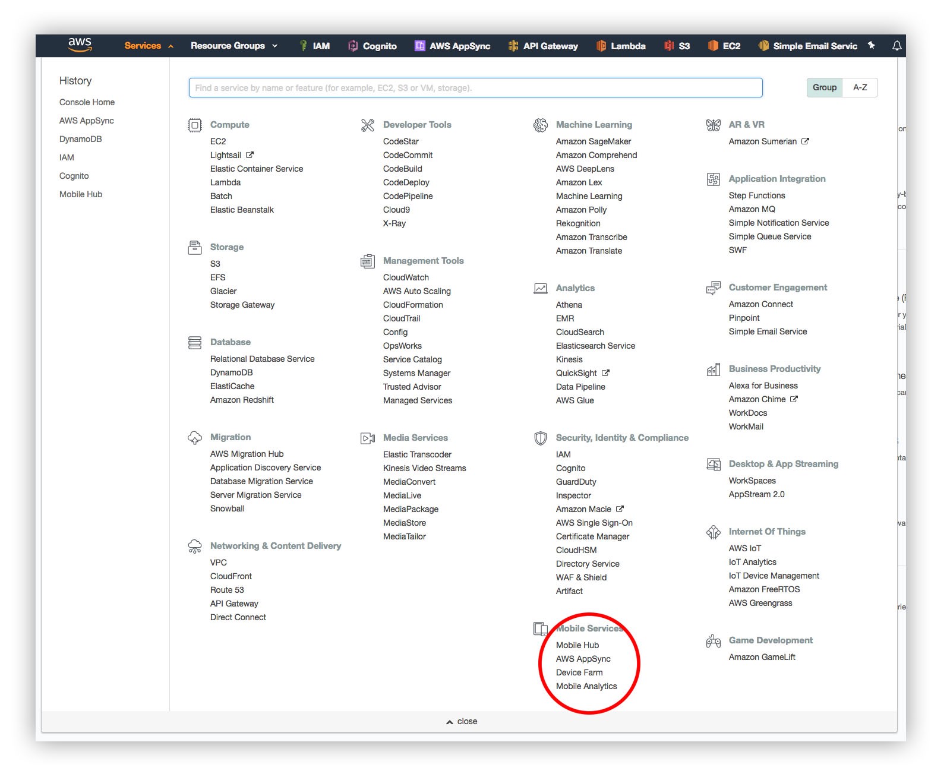Viewport: 947px width, 777px height.
Task: Open the Lambda shortcut icon in navbar
Action: [x=601, y=46]
